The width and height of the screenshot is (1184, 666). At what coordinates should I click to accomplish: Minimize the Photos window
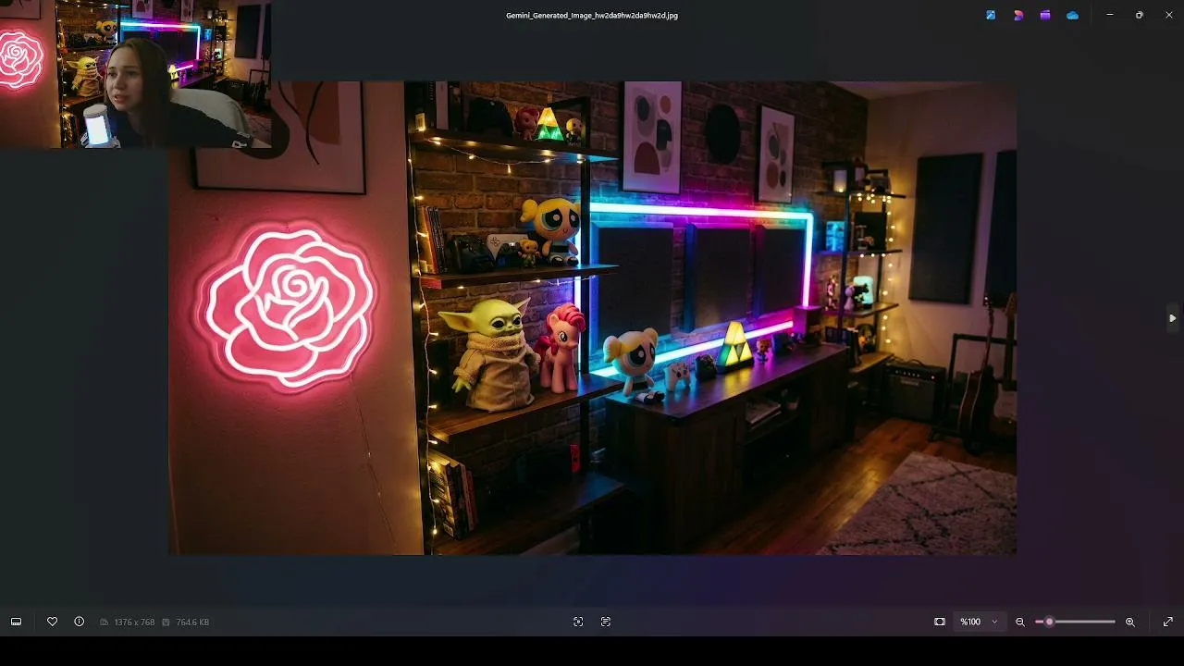click(1110, 15)
